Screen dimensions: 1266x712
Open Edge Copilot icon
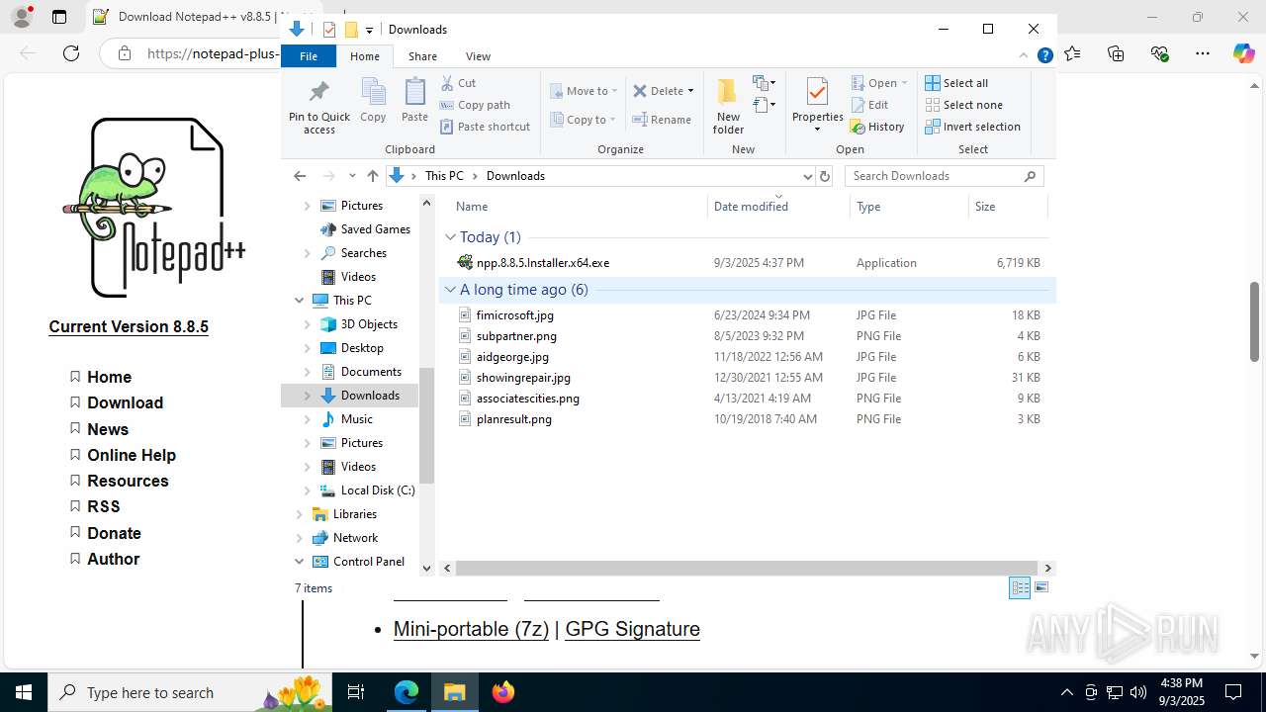(1243, 53)
